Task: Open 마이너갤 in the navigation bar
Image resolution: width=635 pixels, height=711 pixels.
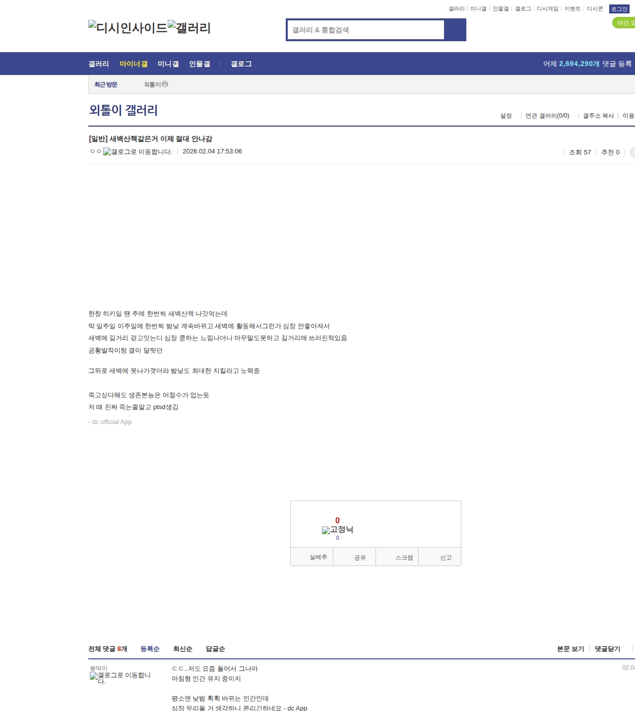Action: pyautogui.click(x=133, y=64)
